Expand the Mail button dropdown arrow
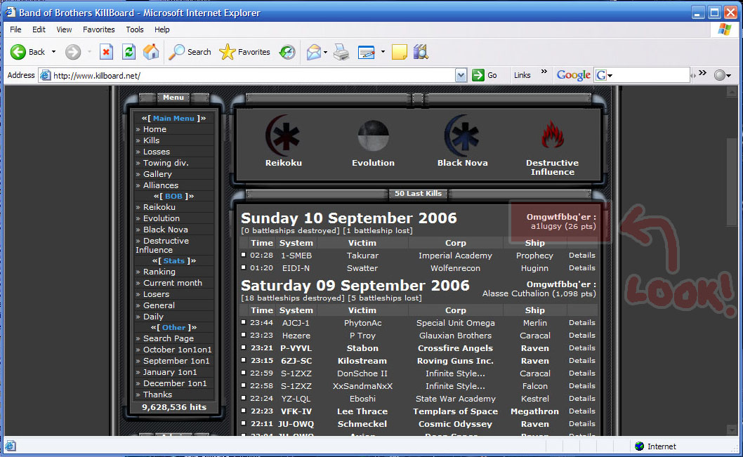The image size is (743, 457). (325, 52)
